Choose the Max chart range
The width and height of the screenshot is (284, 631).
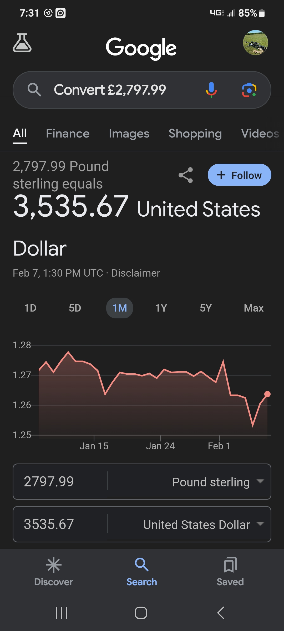pyautogui.click(x=253, y=308)
